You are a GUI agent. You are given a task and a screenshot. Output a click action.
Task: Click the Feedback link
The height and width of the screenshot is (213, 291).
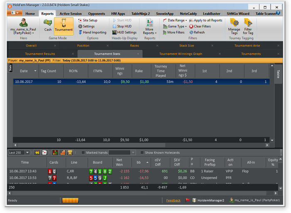(x=173, y=201)
